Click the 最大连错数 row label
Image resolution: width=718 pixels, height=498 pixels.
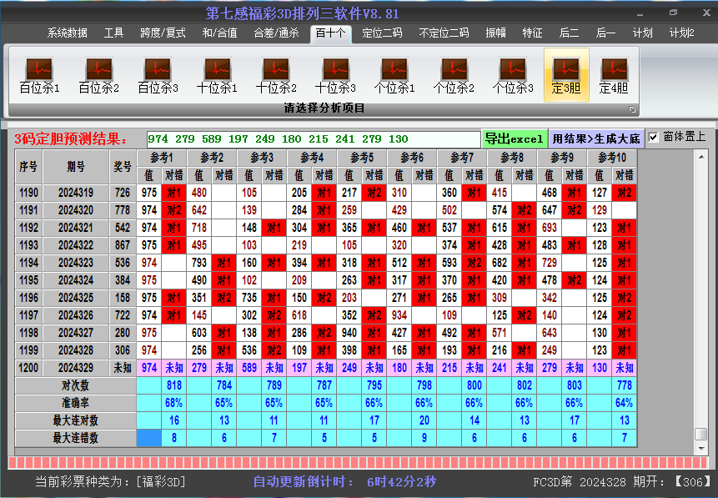click(x=76, y=439)
